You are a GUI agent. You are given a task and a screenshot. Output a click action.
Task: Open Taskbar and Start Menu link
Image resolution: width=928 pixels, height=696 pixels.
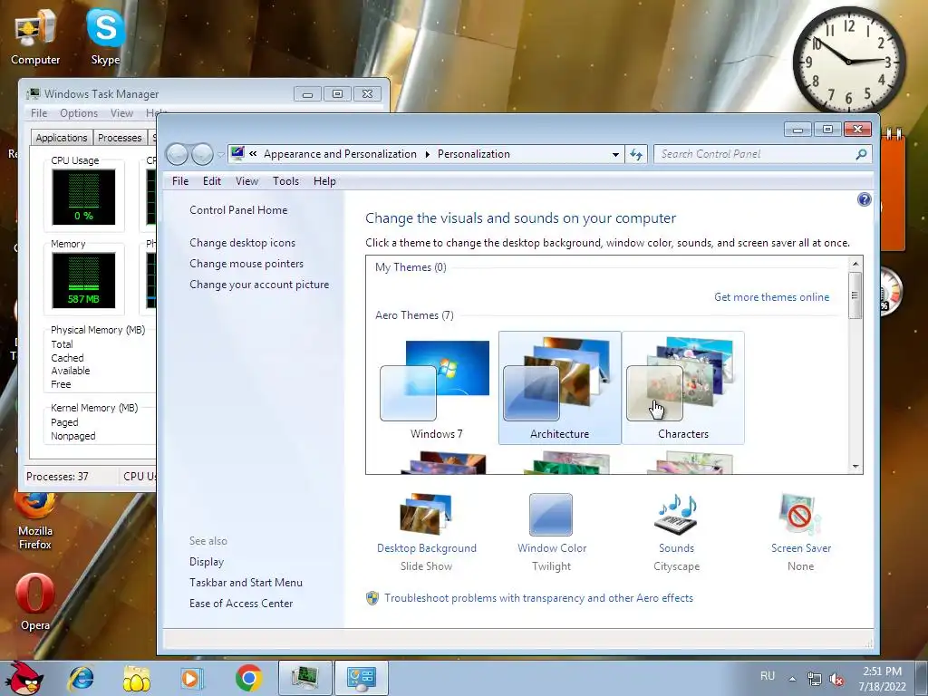246,583
